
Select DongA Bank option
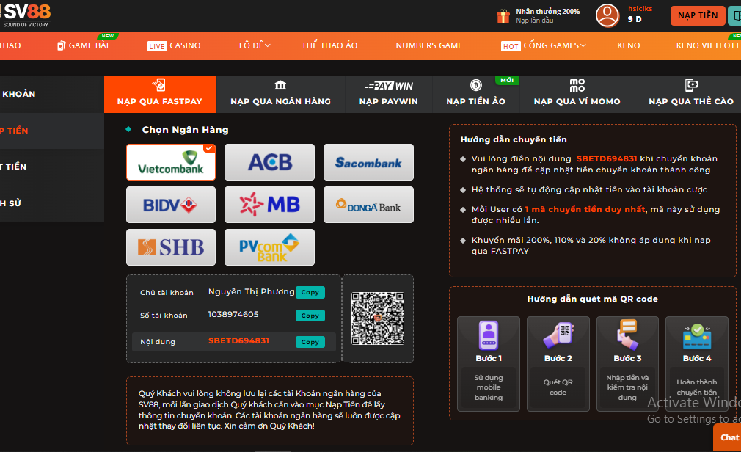point(368,205)
